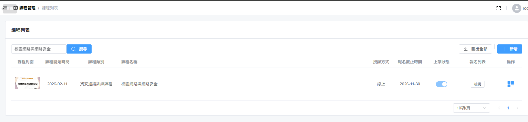Open the user avatar menu

pos(517,8)
